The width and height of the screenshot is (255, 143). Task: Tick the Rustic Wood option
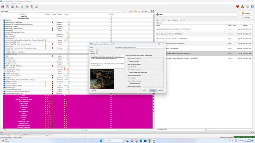click(x=128, y=67)
